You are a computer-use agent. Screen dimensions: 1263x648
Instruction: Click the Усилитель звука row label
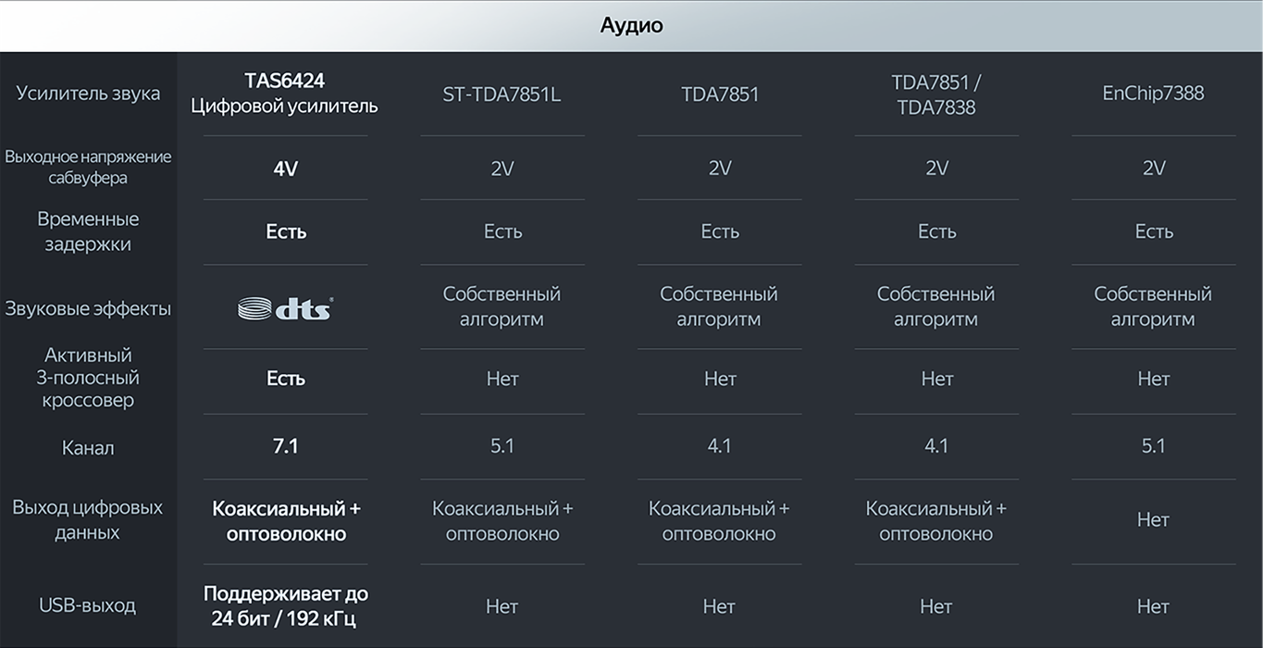88,93
